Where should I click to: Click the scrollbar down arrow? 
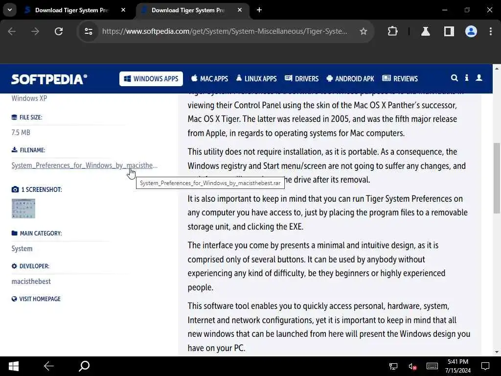[497, 352]
